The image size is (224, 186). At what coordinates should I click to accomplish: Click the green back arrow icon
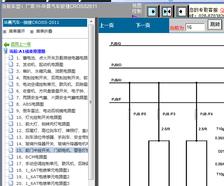[6, 45]
